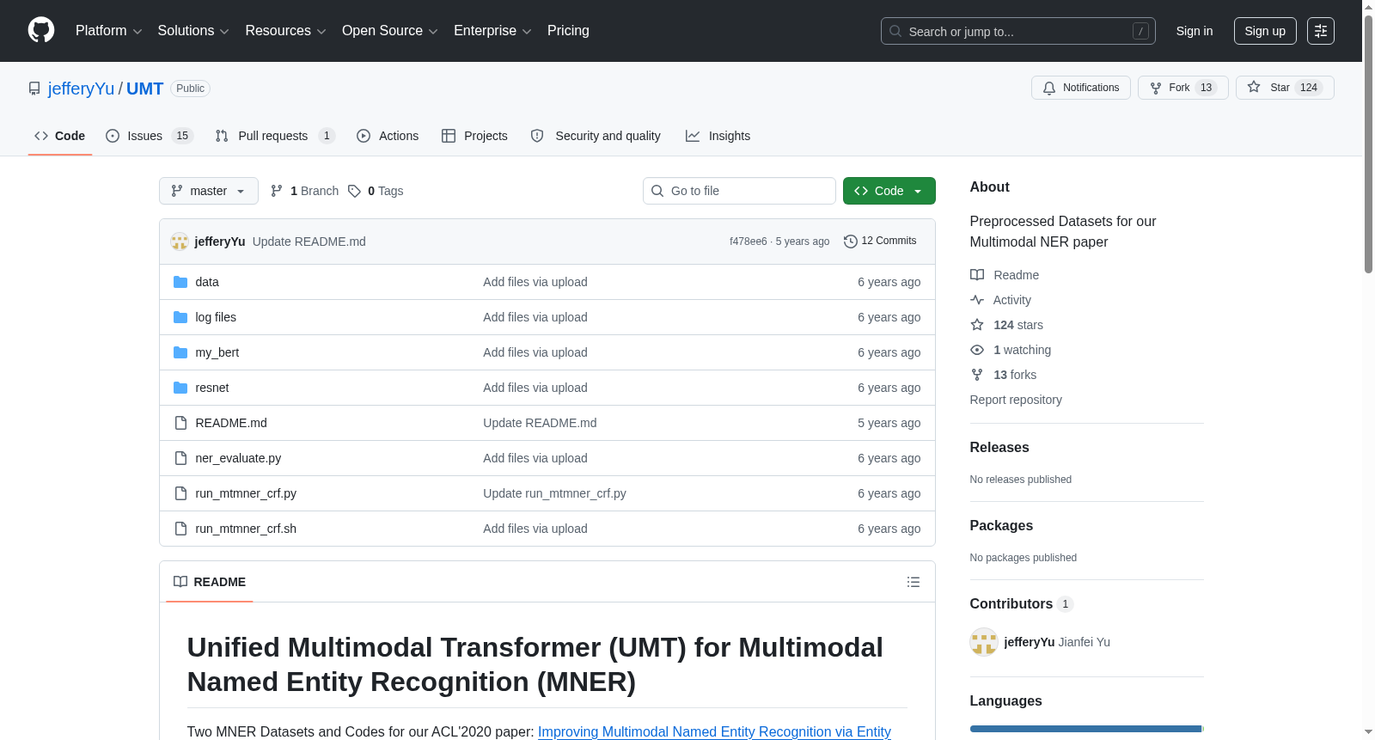Open the README outline icon
Image resolution: width=1375 pixels, height=740 pixels.
tap(914, 582)
